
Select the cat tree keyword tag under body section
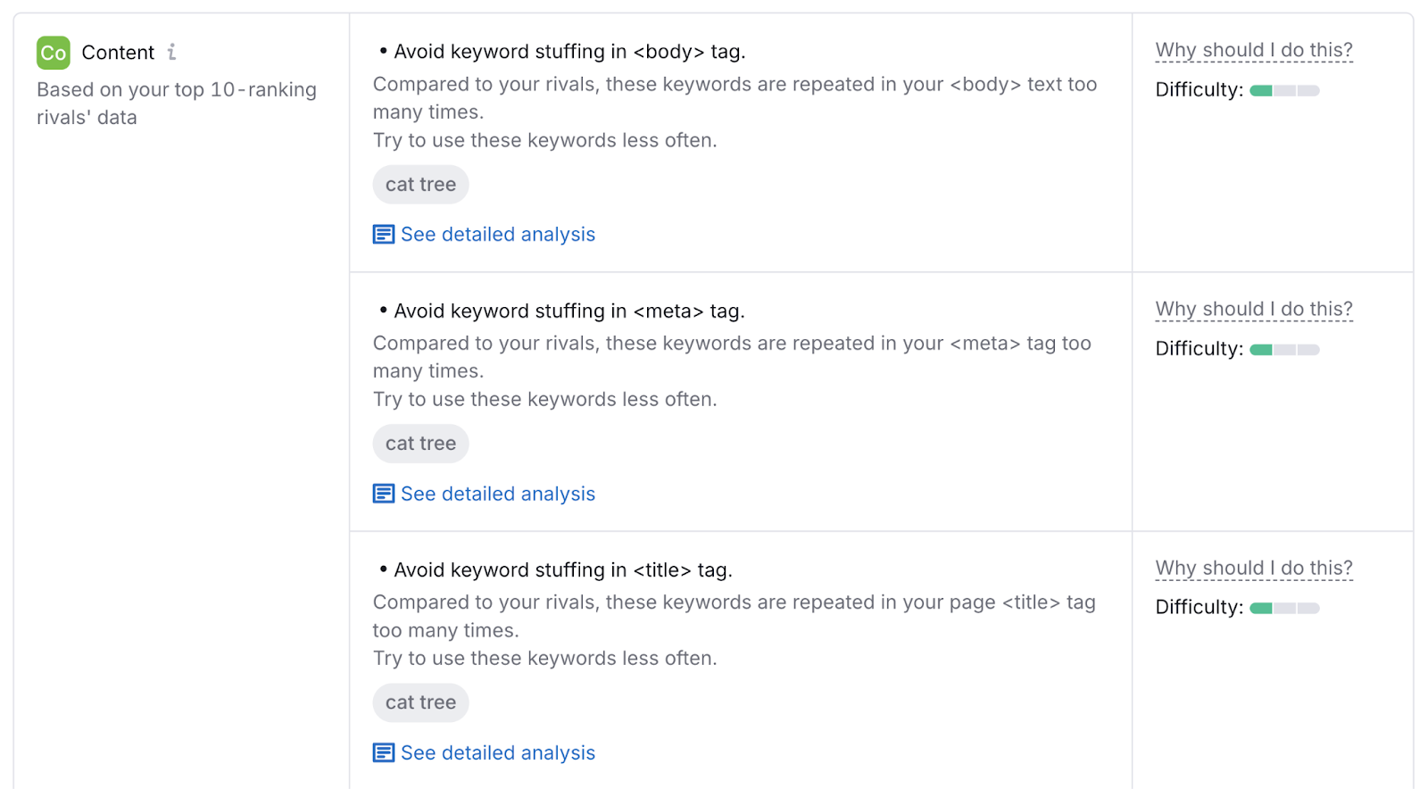pos(420,185)
